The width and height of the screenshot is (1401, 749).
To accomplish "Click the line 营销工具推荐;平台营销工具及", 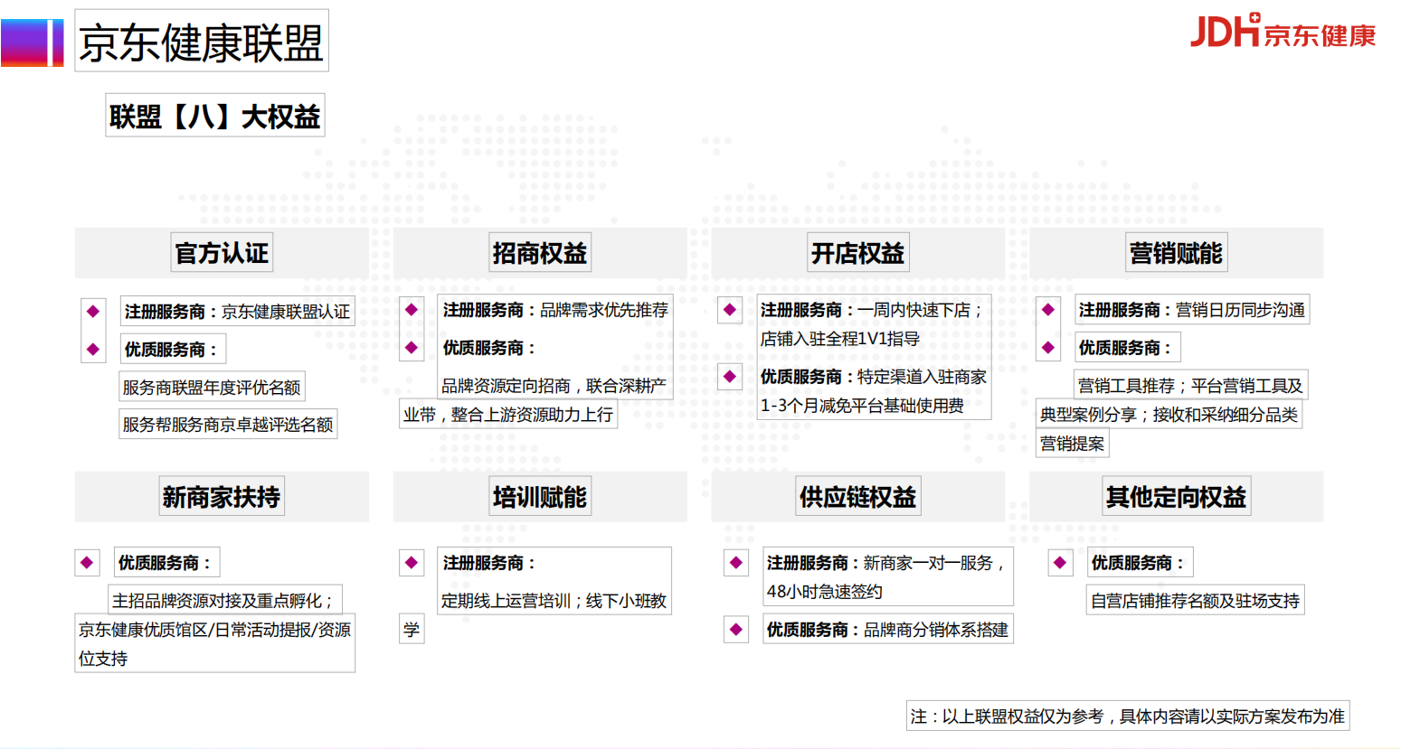I will click(x=1190, y=386).
